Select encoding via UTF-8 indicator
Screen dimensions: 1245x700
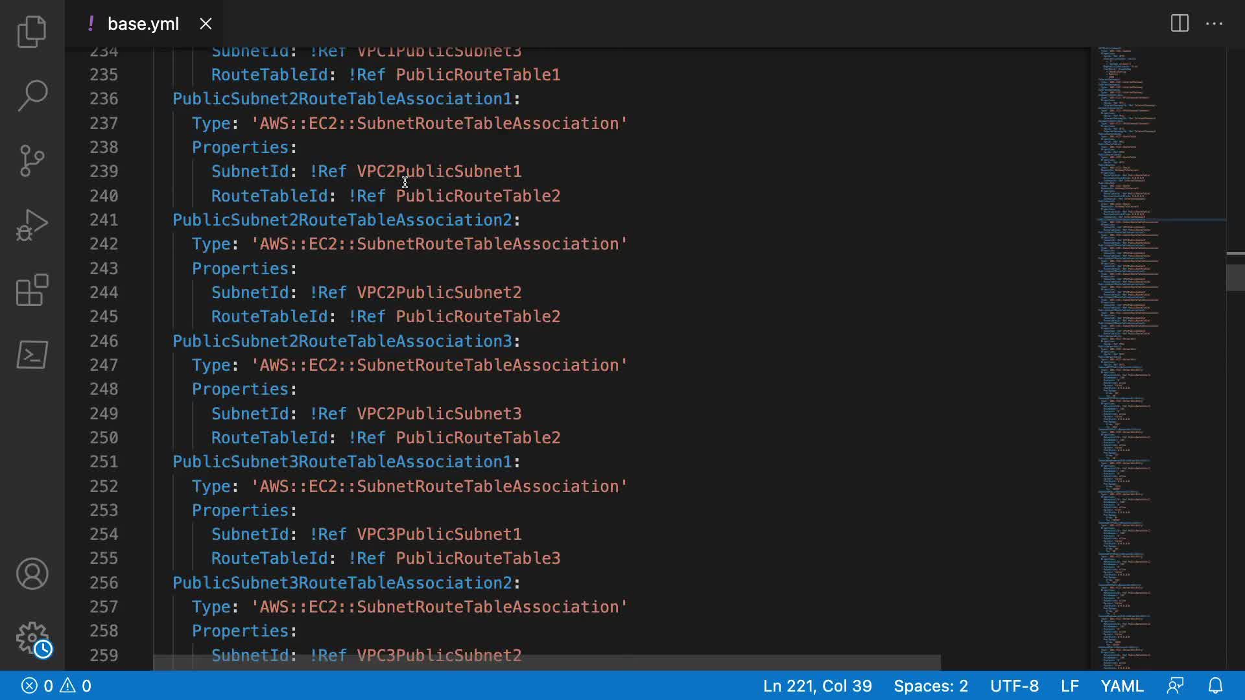(1014, 686)
